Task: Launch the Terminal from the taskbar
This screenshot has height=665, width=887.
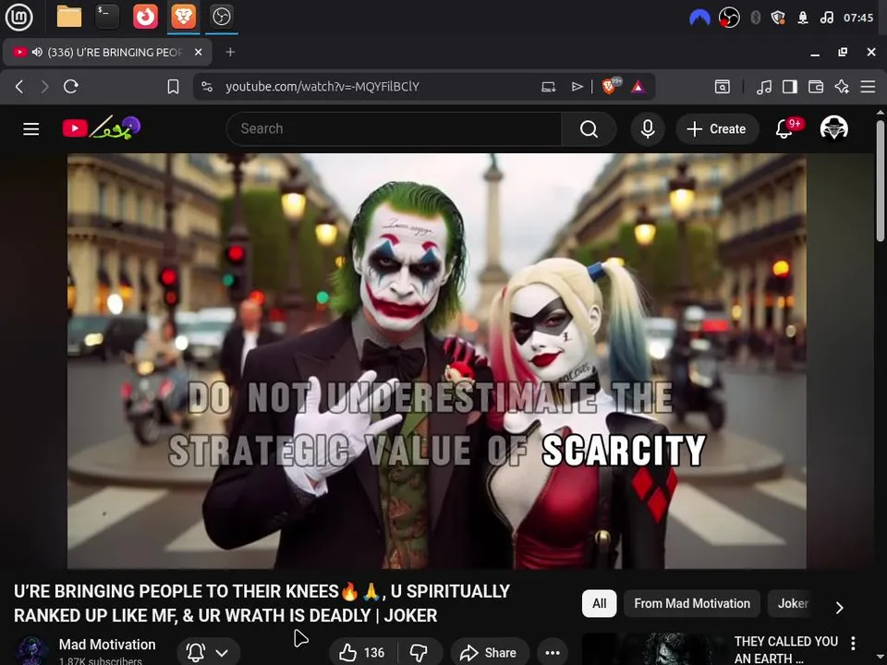Action: point(107,17)
